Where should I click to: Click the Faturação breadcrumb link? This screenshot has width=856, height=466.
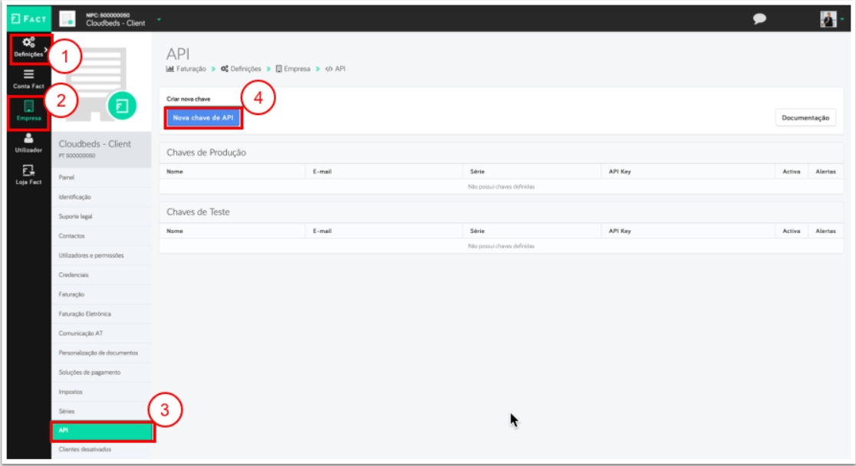pos(190,69)
